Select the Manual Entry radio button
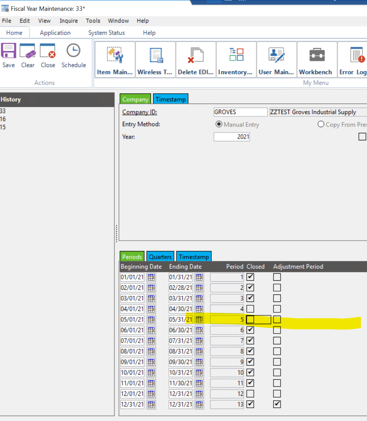The height and width of the screenshot is (421, 367). (x=219, y=125)
